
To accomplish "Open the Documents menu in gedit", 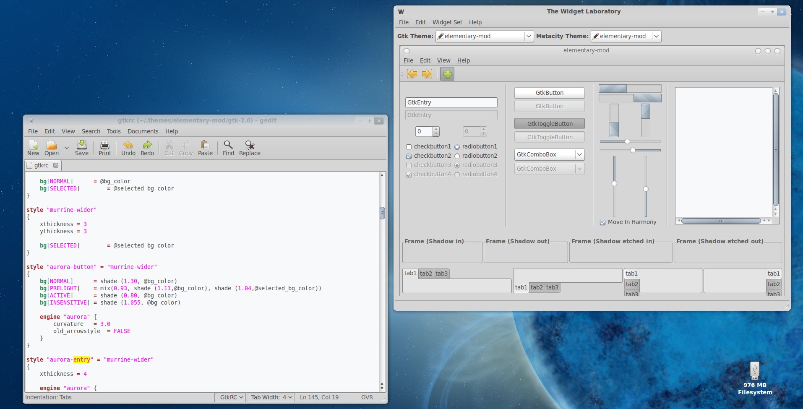I will [143, 131].
